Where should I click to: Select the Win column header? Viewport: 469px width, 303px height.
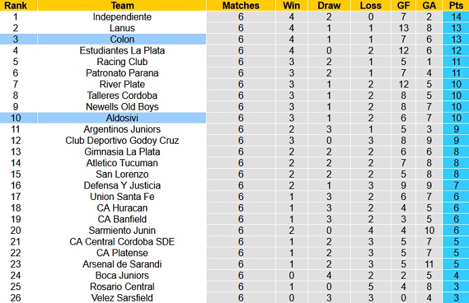click(291, 5)
